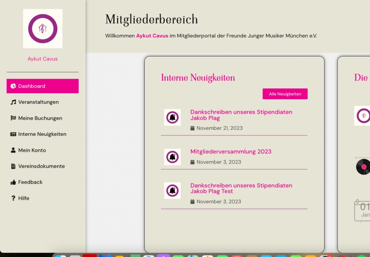Click the bell thumbnail beside Mitgliederversammlung 2023

click(172, 157)
